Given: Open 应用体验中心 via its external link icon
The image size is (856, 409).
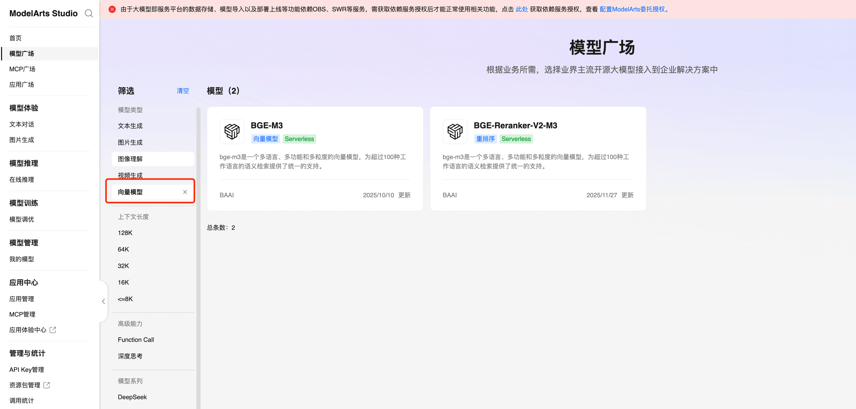Looking at the screenshot, I should 52,330.
